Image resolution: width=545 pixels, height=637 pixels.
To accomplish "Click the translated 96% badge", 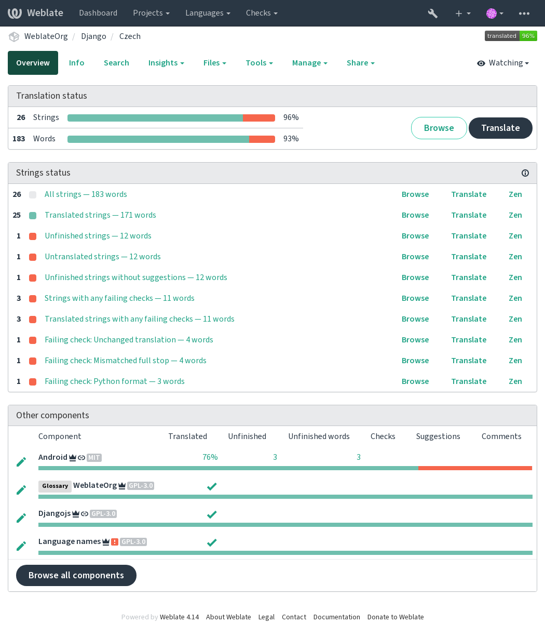I will [x=511, y=36].
